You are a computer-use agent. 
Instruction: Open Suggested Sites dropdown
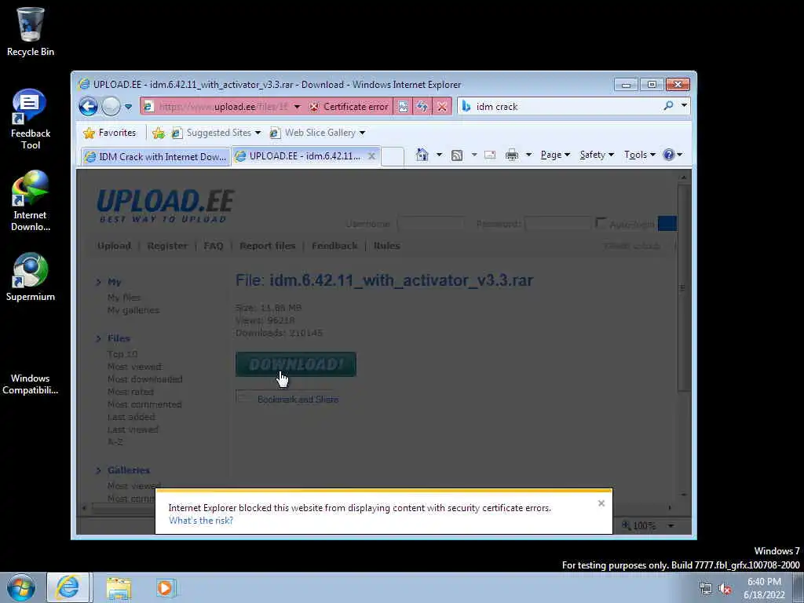point(216,133)
